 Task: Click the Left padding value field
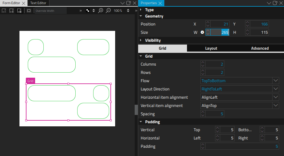point(227,138)
